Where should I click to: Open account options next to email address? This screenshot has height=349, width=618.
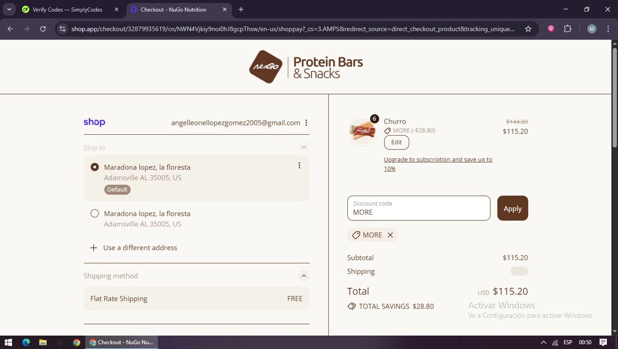click(x=306, y=123)
